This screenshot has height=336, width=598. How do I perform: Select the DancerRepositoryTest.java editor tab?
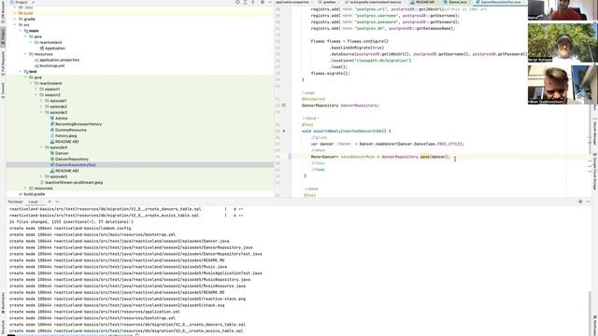(500, 2)
